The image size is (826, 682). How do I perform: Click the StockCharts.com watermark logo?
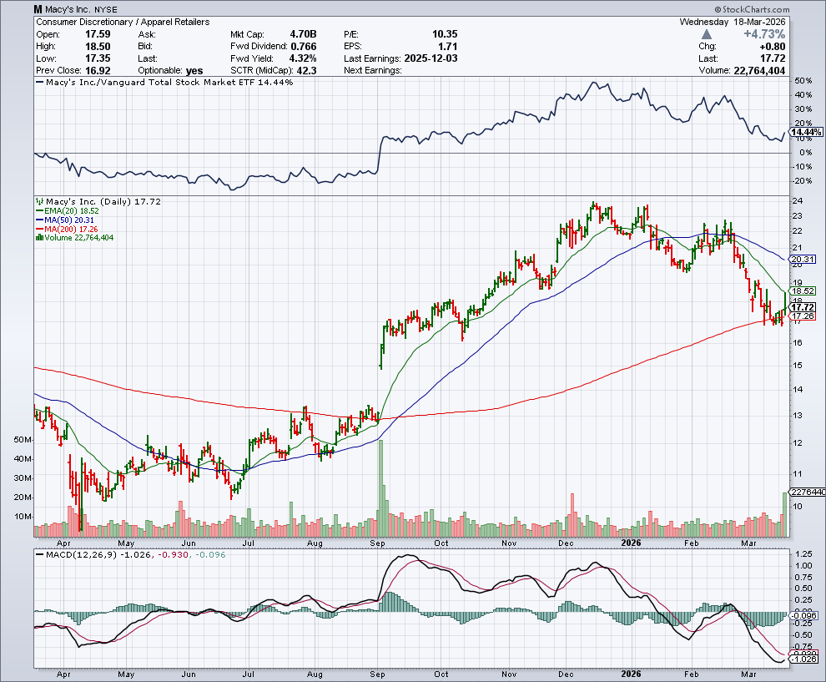[752, 9]
